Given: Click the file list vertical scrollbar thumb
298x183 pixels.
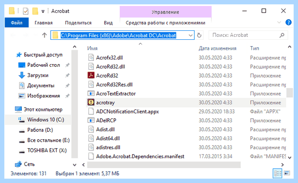Looking at the screenshot, I should 290,92.
